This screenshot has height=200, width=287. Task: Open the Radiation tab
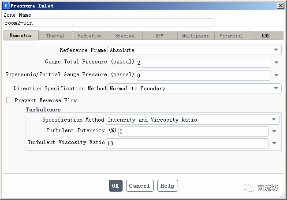point(90,36)
